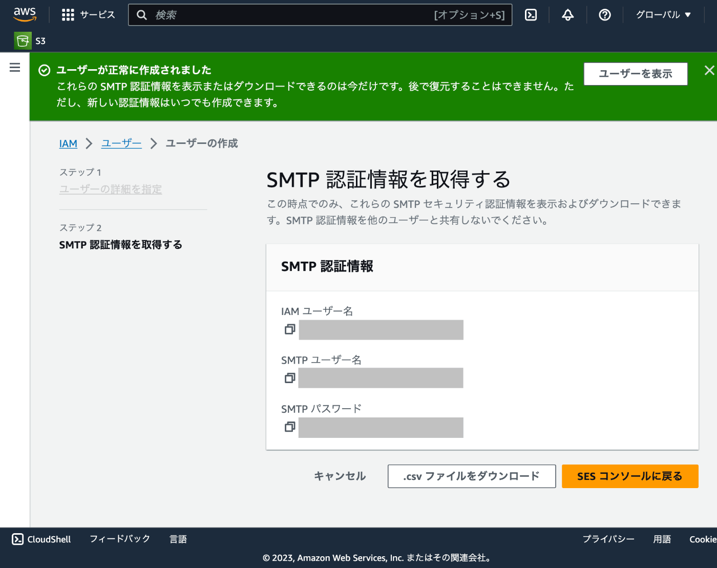
Task: Click the redacted SMTP ユーザー名 field
Action: tap(381, 378)
